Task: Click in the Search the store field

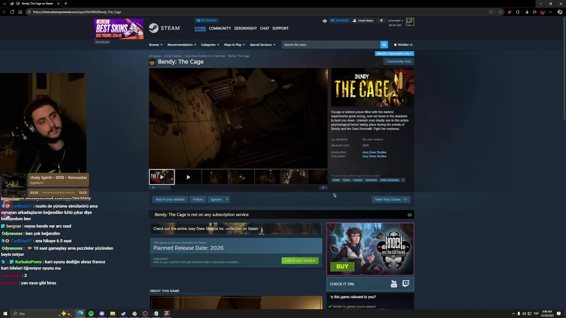Action: (331, 45)
